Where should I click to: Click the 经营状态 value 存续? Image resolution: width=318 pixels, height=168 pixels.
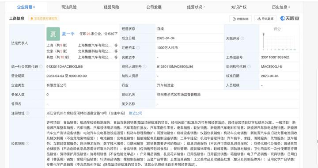(x=160, y=29)
